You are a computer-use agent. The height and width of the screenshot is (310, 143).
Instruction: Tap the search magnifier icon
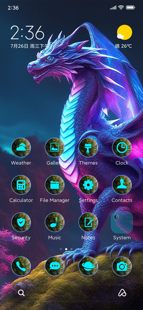(x=21, y=293)
